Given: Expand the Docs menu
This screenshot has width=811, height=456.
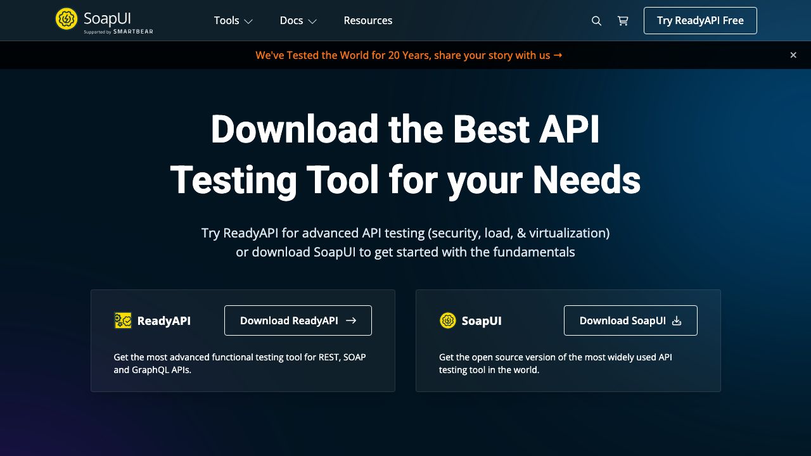Looking at the screenshot, I should [x=298, y=20].
